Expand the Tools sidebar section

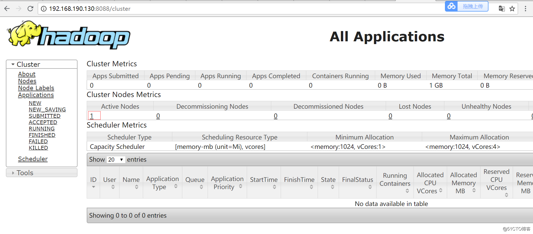pos(42,173)
